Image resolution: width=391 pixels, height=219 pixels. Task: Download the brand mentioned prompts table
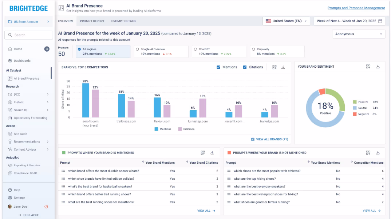[212, 153]
